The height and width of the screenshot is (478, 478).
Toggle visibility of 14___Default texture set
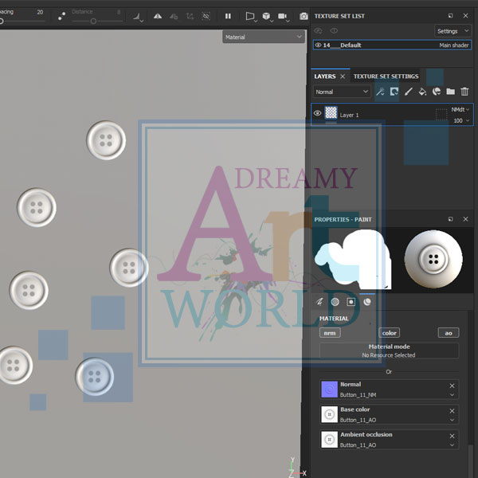pyautogui.click(x=318, y=45)
